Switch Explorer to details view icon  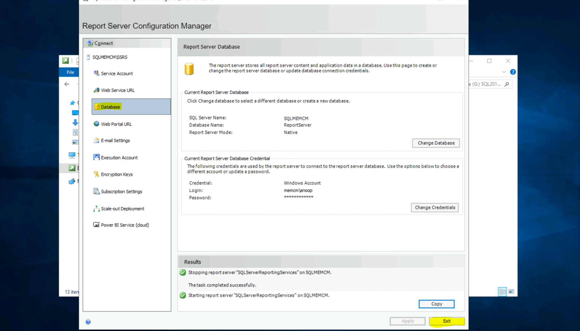point(502,291)
